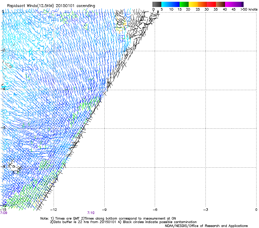Viewport: 259px width, 228px height.
Task: Click the 'Rapidscat Winds(12.5KM)' title text
Action: tap(30, 6)
